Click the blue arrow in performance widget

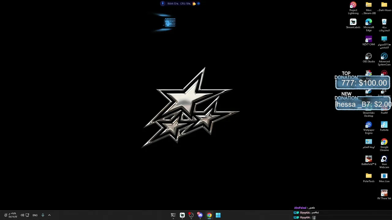coord(198,4)
